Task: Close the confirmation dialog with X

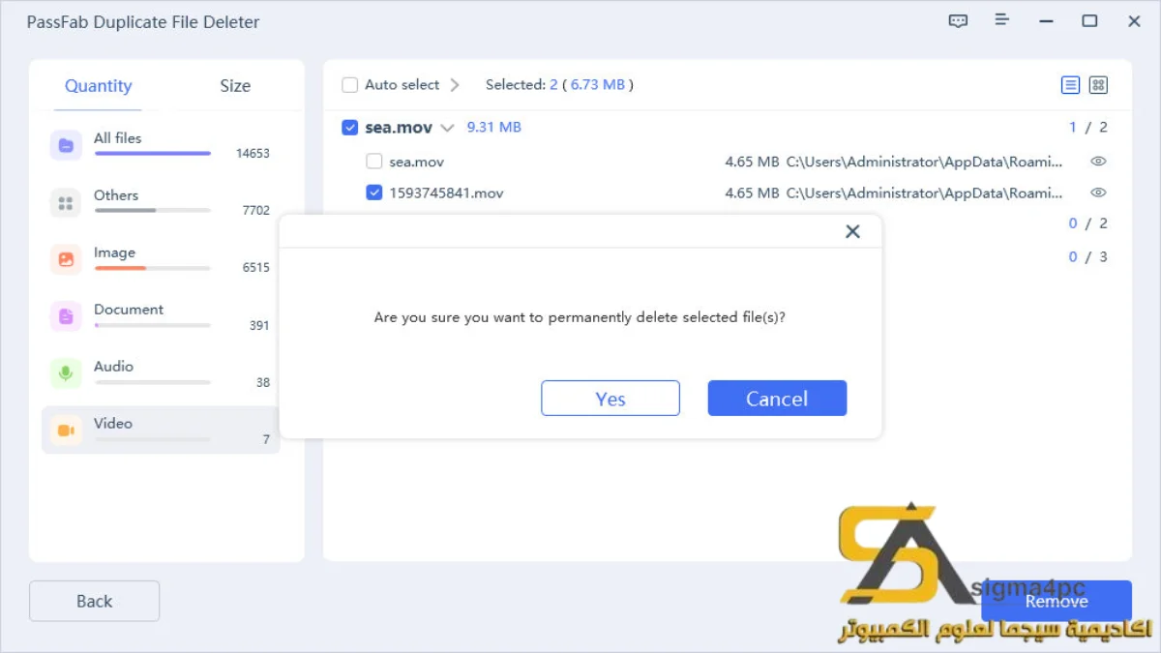Action: (x=852, y=231)
